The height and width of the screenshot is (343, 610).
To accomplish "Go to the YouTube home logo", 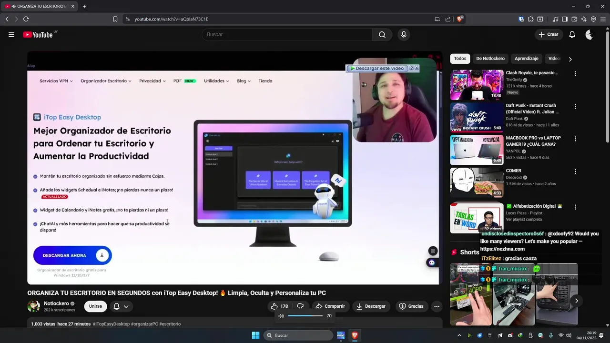I will [38, 35].
